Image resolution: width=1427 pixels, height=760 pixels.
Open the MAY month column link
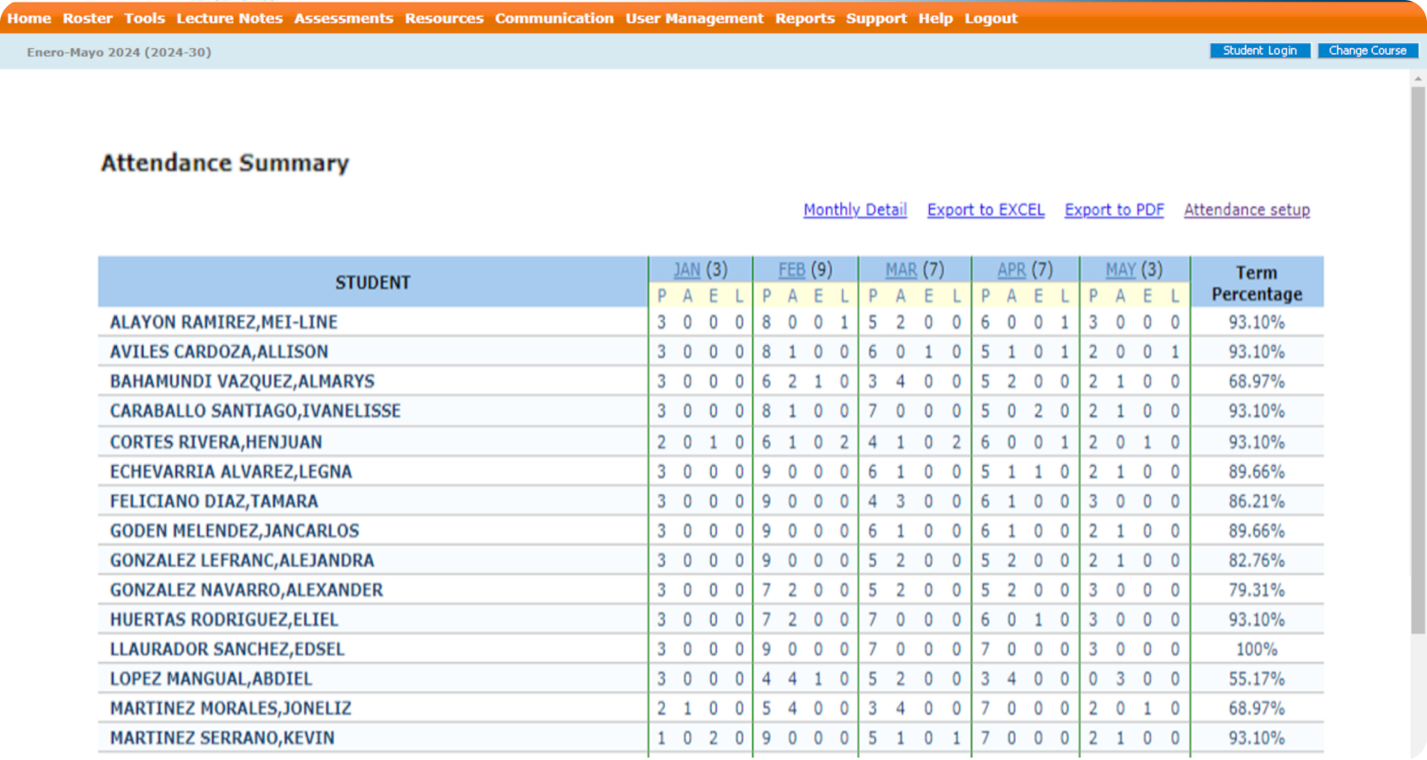[x=1120, y=270]
